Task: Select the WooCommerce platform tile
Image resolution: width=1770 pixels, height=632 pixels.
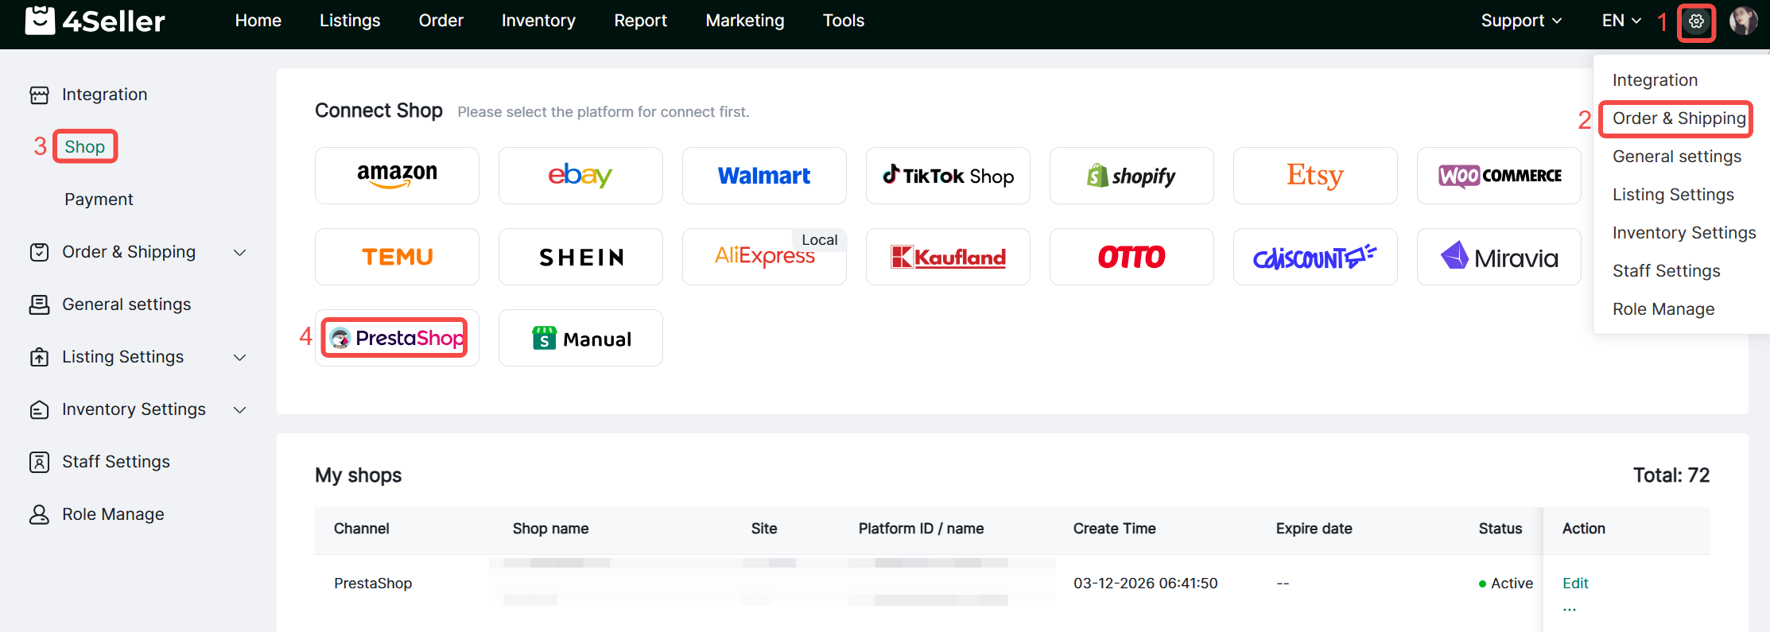Action: (1499, 176)
